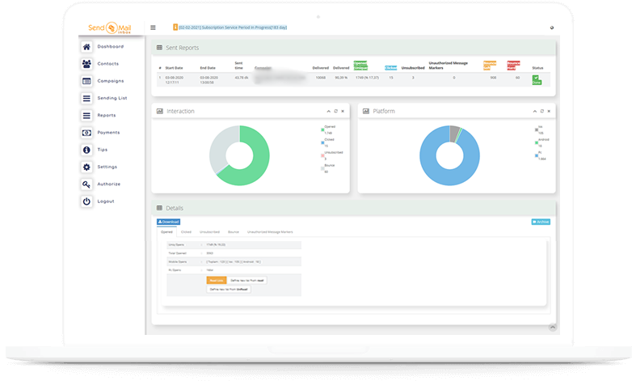Switch to the Clicked tab

(x=186, y=231)
